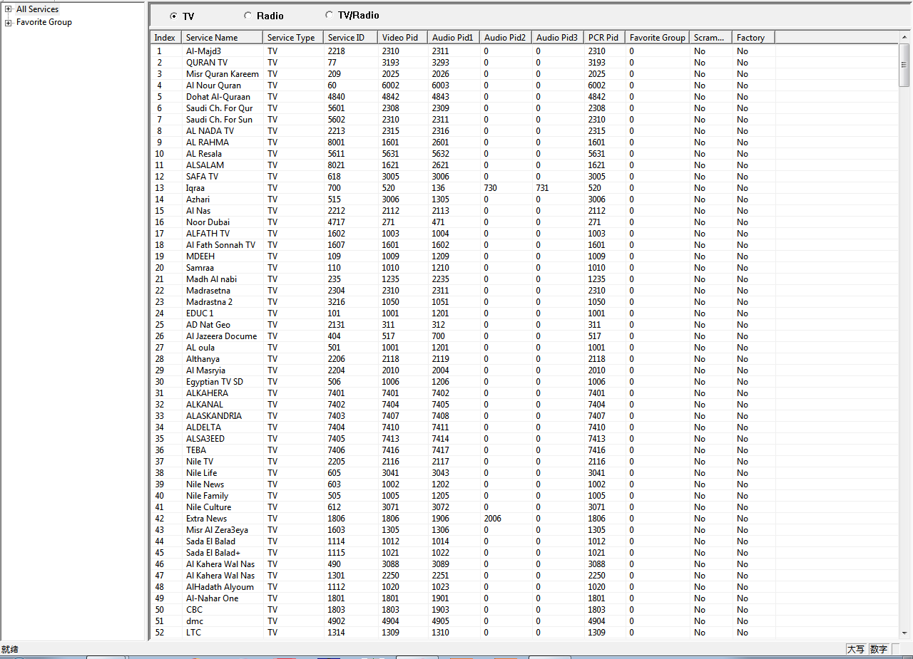Select the dmc service row
This screenshot has height=659, width=913.
[x=463, y=621]
